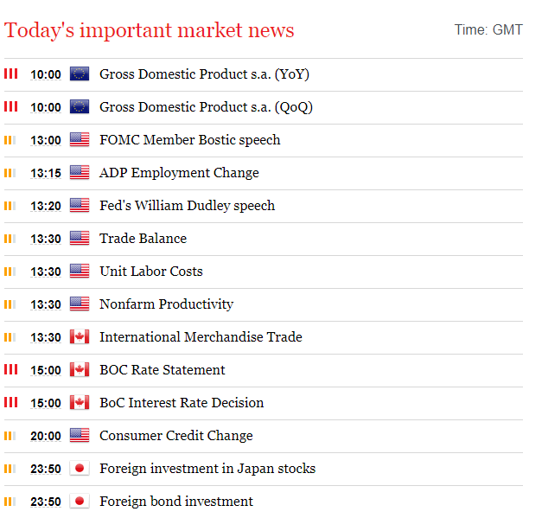Click Canadian flag beside BOC Rate Statement
This screenshot has width=542, height=518.
click(x=80, y=370)
